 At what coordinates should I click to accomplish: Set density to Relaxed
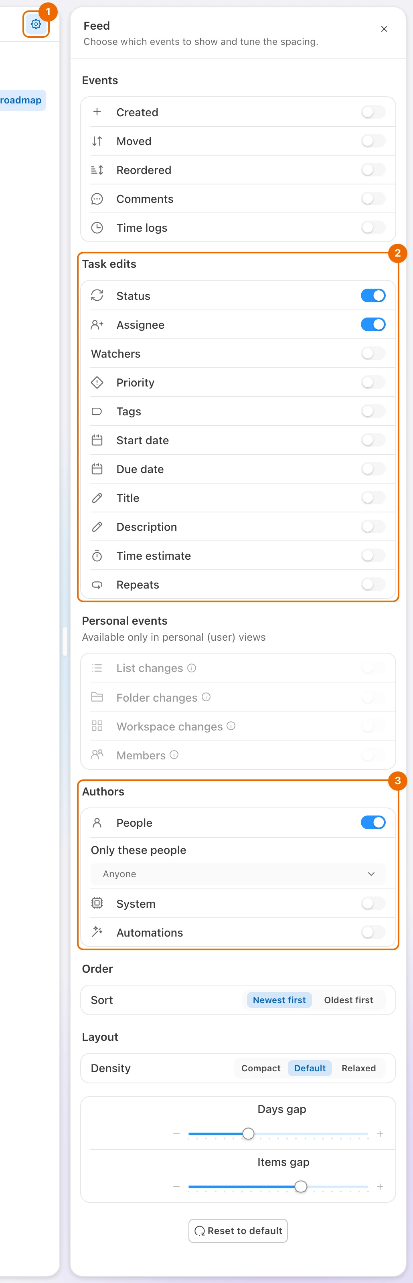[359, 1068]
